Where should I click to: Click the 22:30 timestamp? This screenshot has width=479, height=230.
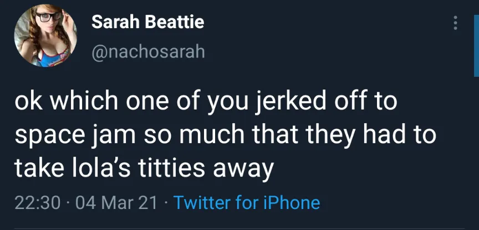(36, 202)
